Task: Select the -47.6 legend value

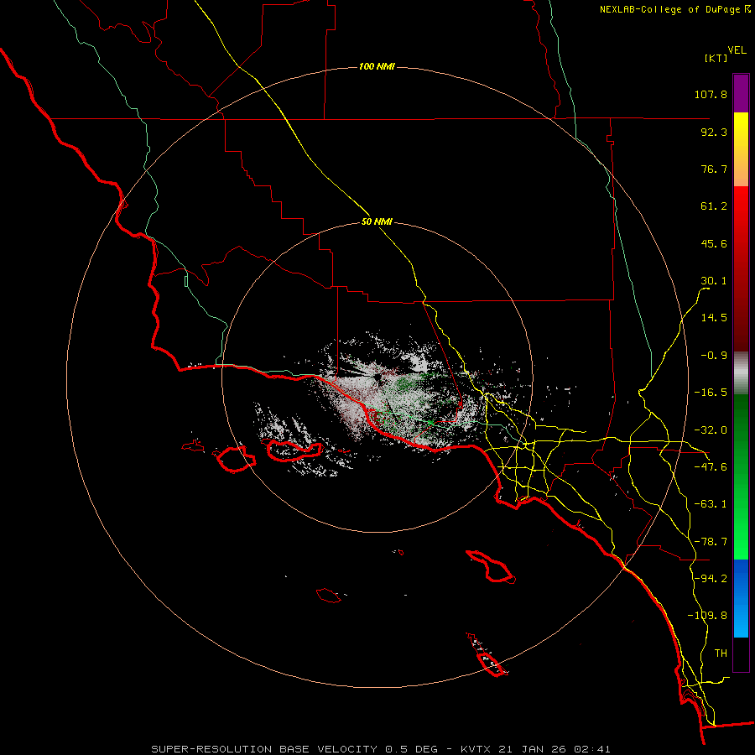Action: [x=711, y=467]
